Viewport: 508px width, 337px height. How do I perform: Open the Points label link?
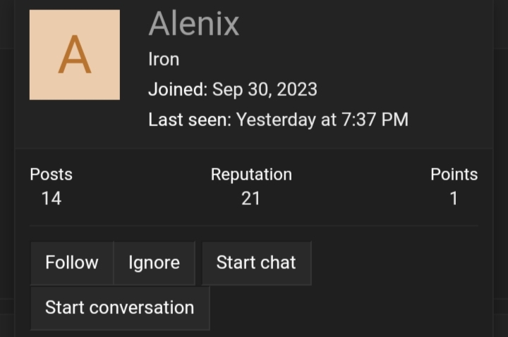click(454, 174)
